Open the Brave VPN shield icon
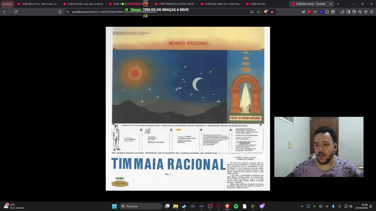The height and width of the screenshot is (211, 376). 366,12
